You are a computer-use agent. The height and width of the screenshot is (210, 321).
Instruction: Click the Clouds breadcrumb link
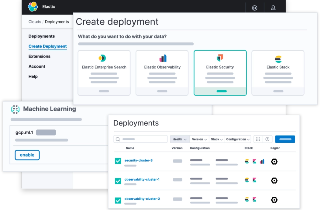point(35,22)
